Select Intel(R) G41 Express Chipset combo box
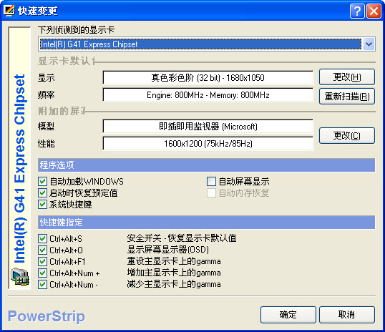 coord(207,44)
